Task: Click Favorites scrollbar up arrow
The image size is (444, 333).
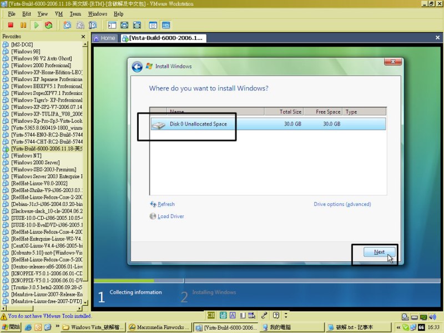Action: click(85, 44)
